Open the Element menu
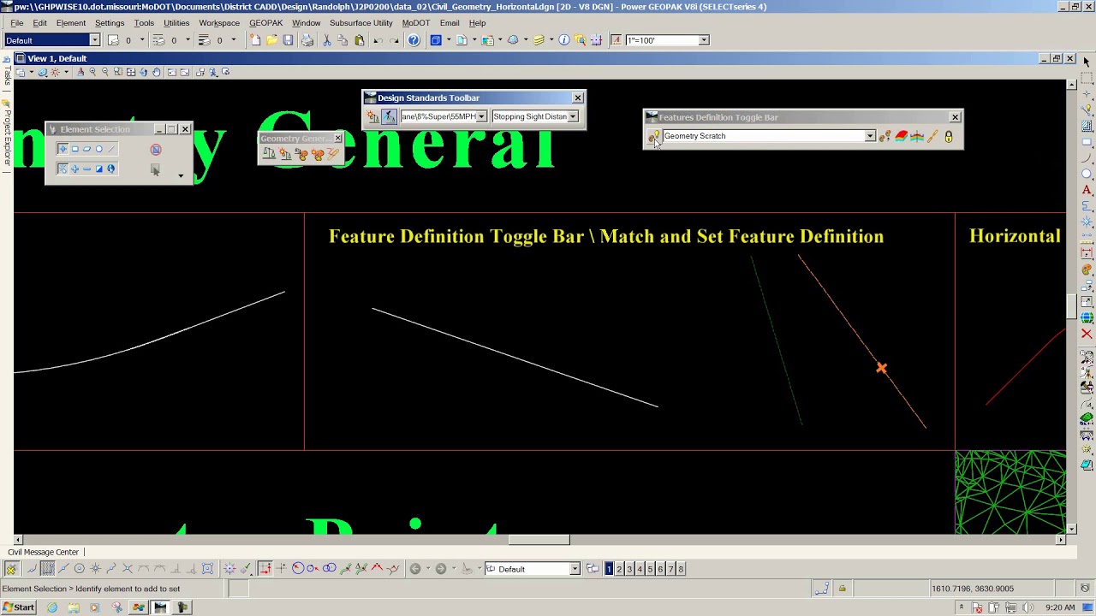1096x616 pixels. 70,23
